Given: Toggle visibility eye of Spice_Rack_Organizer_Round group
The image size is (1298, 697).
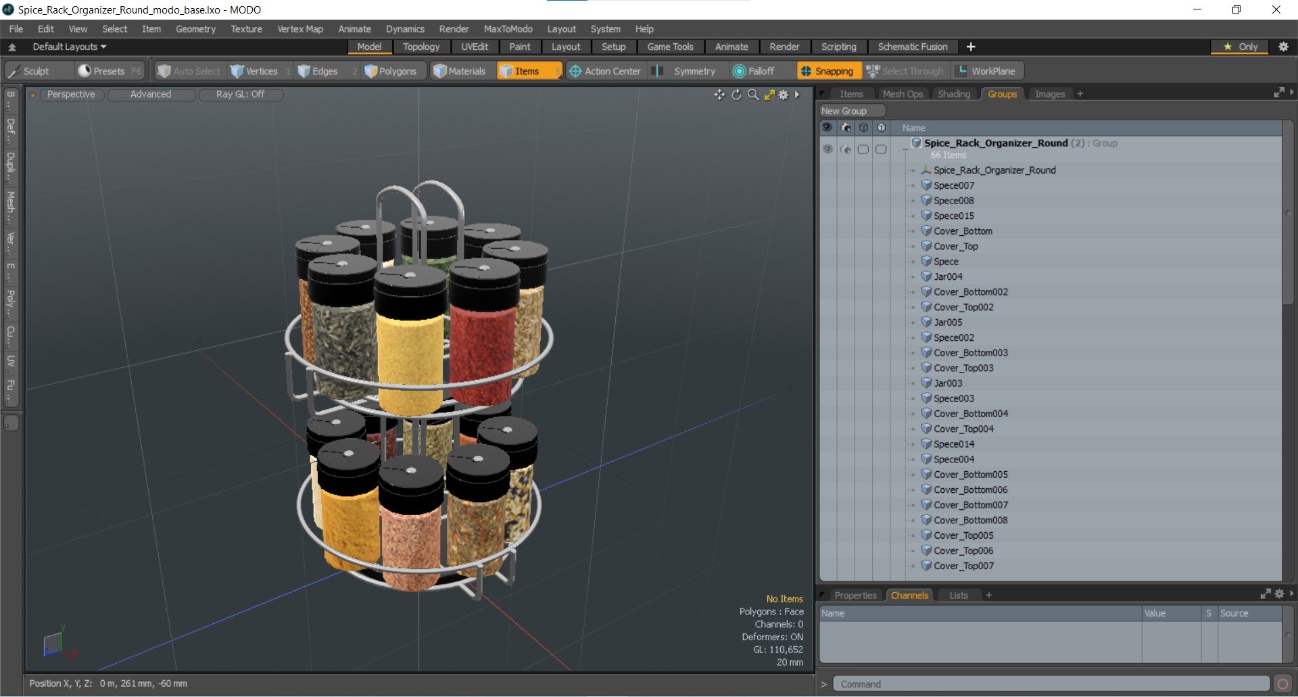Looking at the screenshot, I should (x=827, y=149).
